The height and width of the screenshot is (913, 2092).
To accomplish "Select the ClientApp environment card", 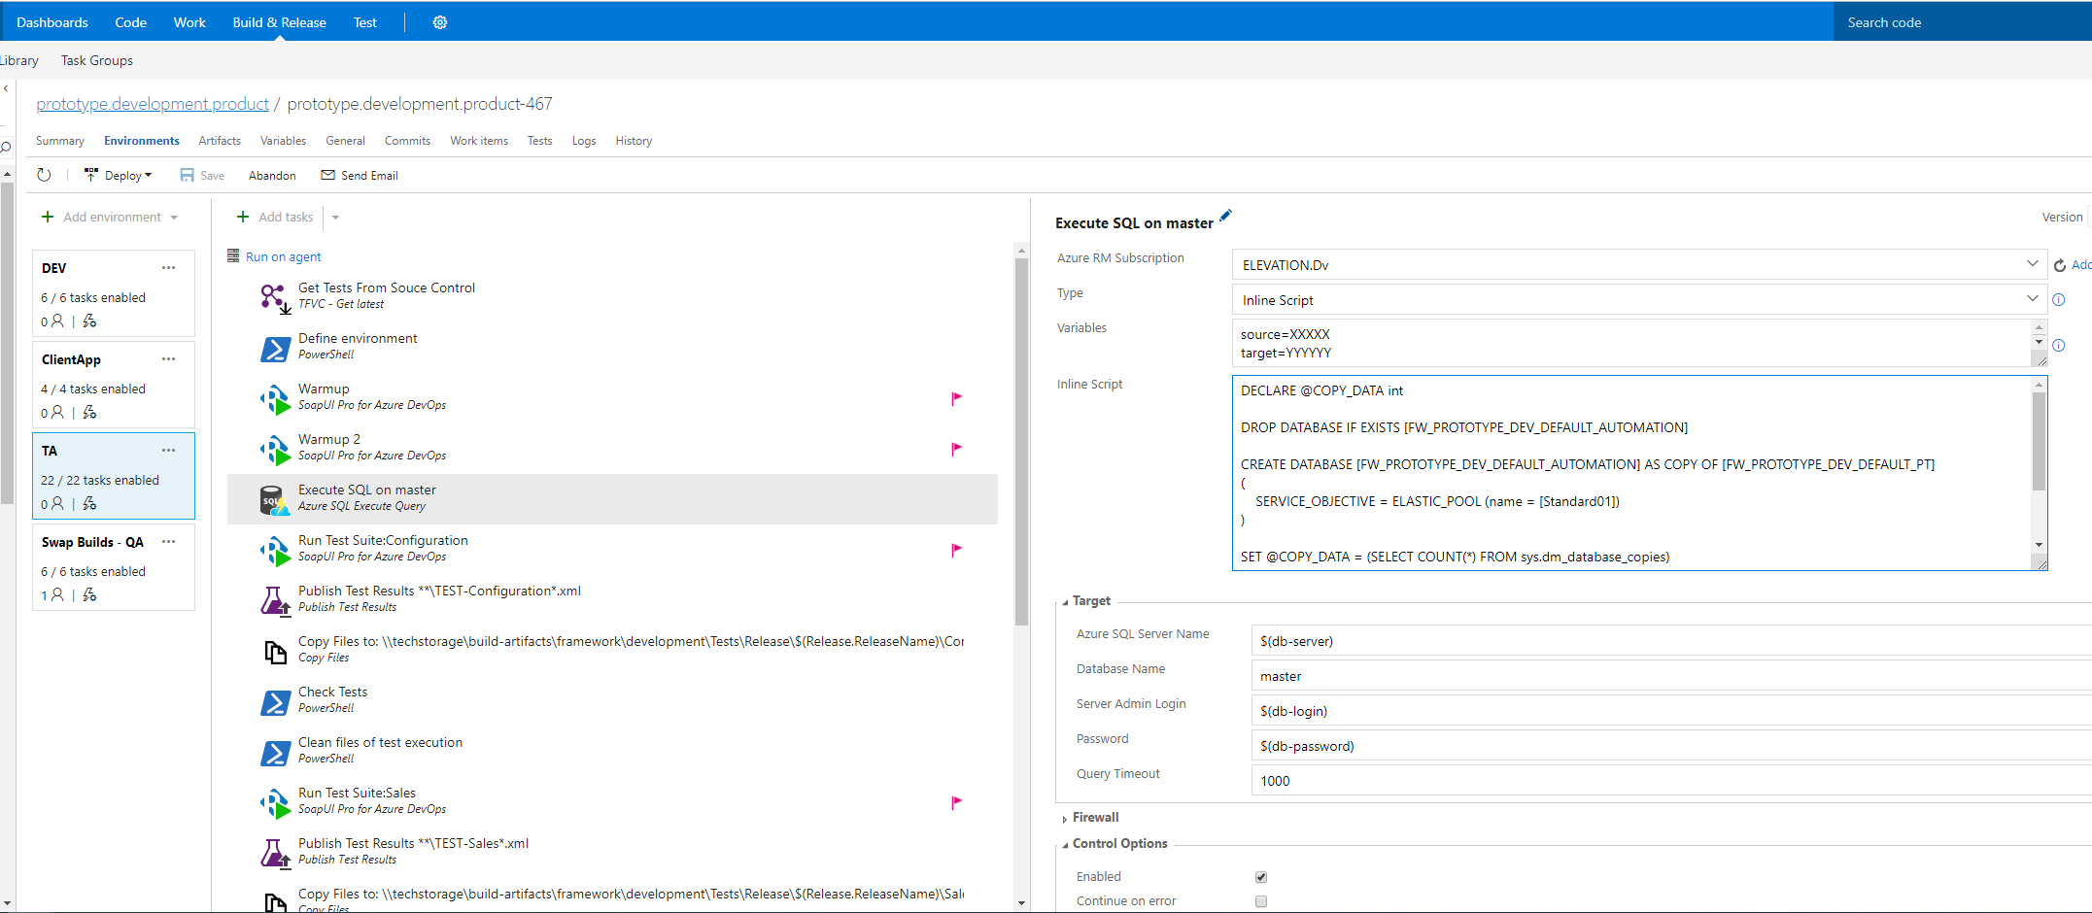I will coord(114,385).
